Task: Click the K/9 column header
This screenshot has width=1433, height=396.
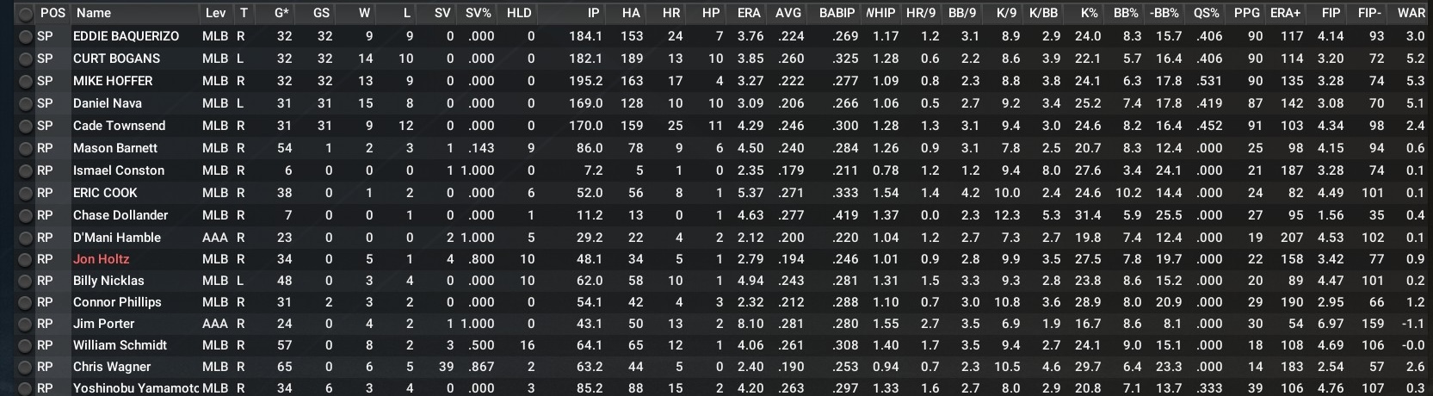Action: tap(1006, 13)
